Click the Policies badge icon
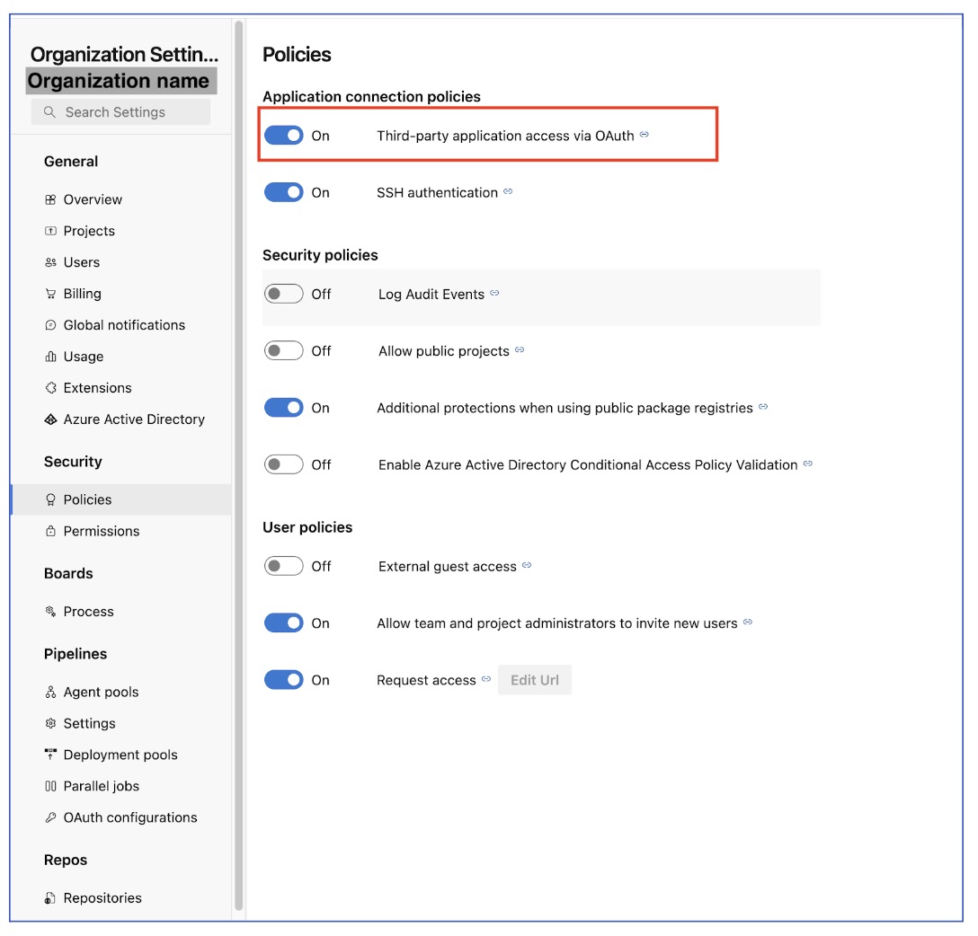Image resolution: width=978 pixels, height=936 pixels. 50,499
